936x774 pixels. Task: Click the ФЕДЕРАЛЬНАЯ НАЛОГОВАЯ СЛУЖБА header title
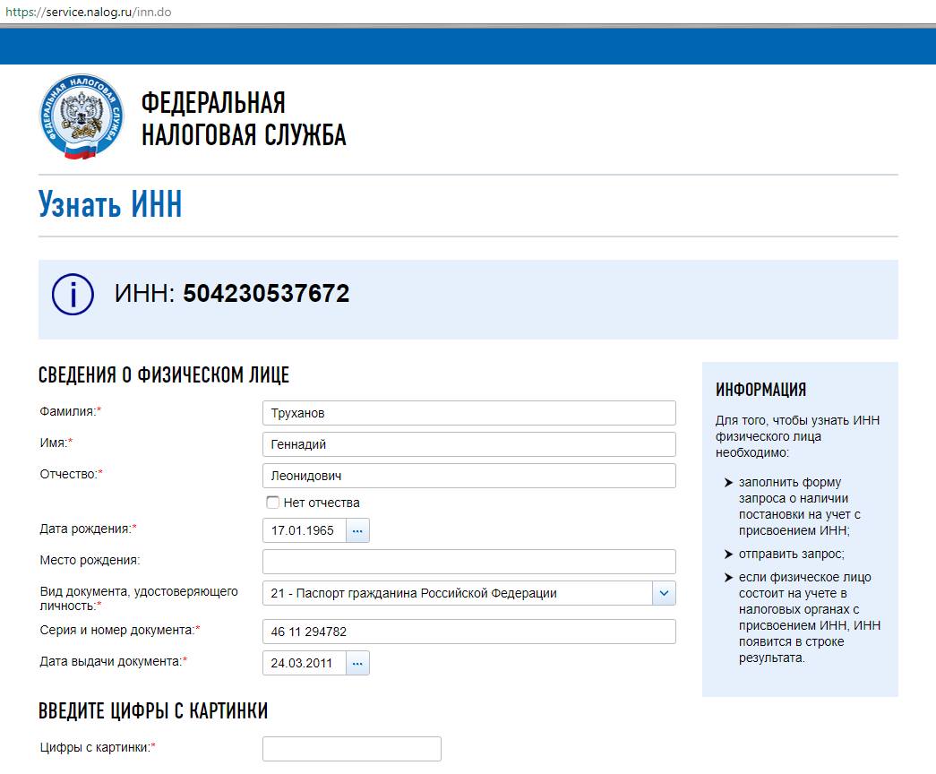click(x=244, y=119)
